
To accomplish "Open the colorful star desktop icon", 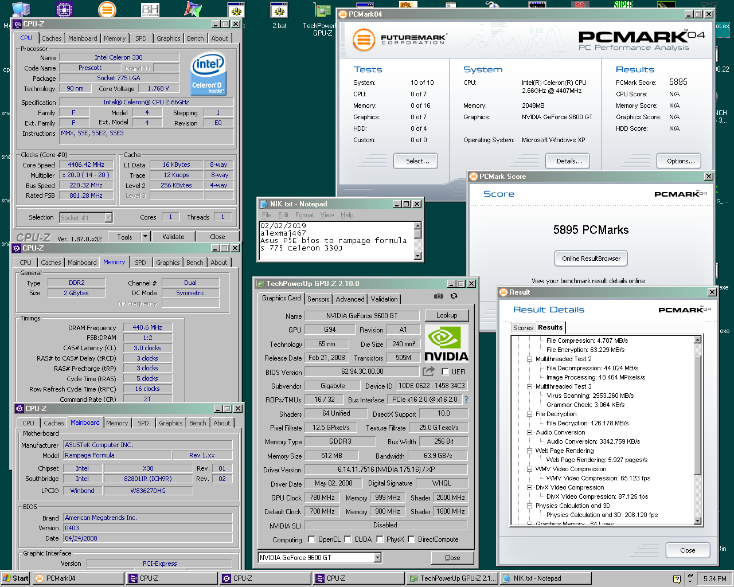I will click(193, 10).
